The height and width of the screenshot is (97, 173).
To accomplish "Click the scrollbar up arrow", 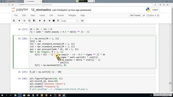I will pos(170,25).
